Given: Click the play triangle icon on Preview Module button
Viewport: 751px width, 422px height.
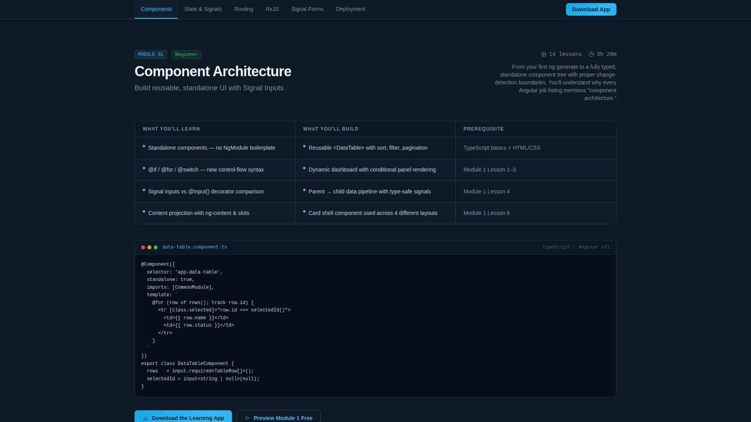Looking at the screenshot, I should tap(247, 418).
